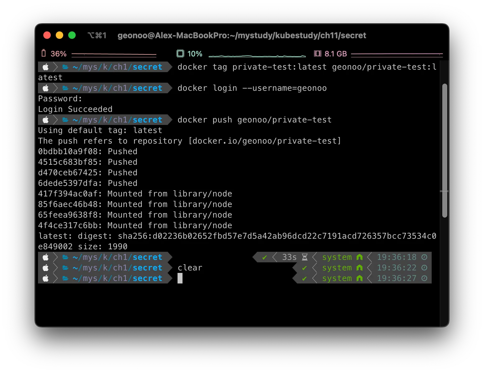Click Apple icon on the cursor prompt
Viewport: 484px width, 373px height.
45,278
